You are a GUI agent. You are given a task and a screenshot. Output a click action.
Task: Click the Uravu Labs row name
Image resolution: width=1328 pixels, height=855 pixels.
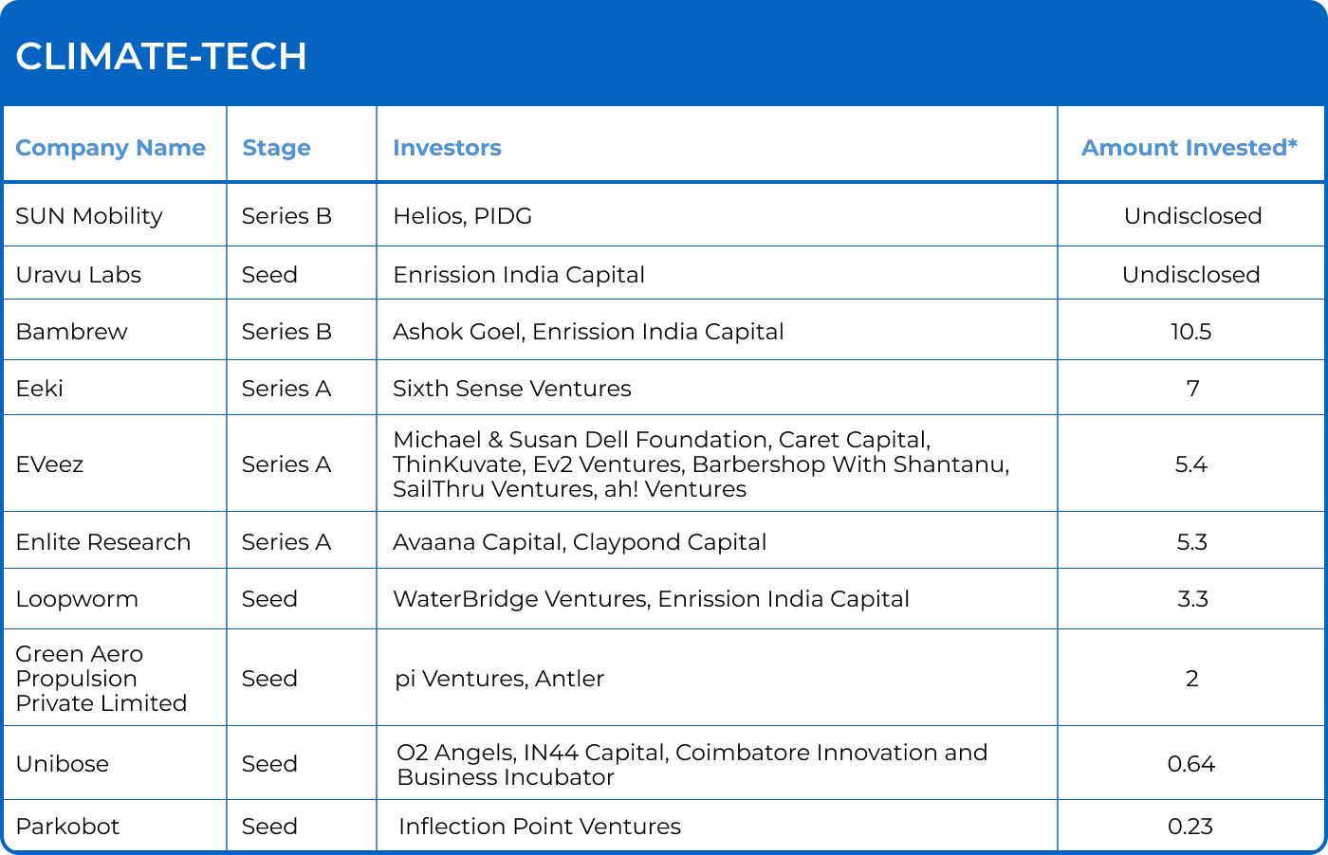point(79,275)
